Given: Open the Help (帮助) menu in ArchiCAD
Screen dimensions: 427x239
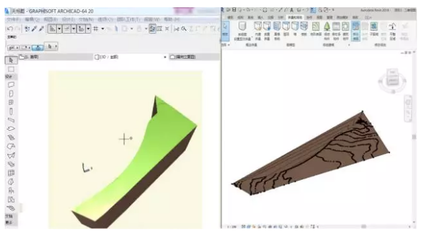Looking at the screenshot, I should point(172,19).
